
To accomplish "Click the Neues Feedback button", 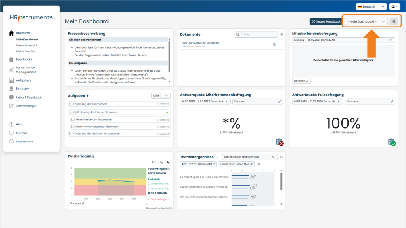I will (326, 21).
